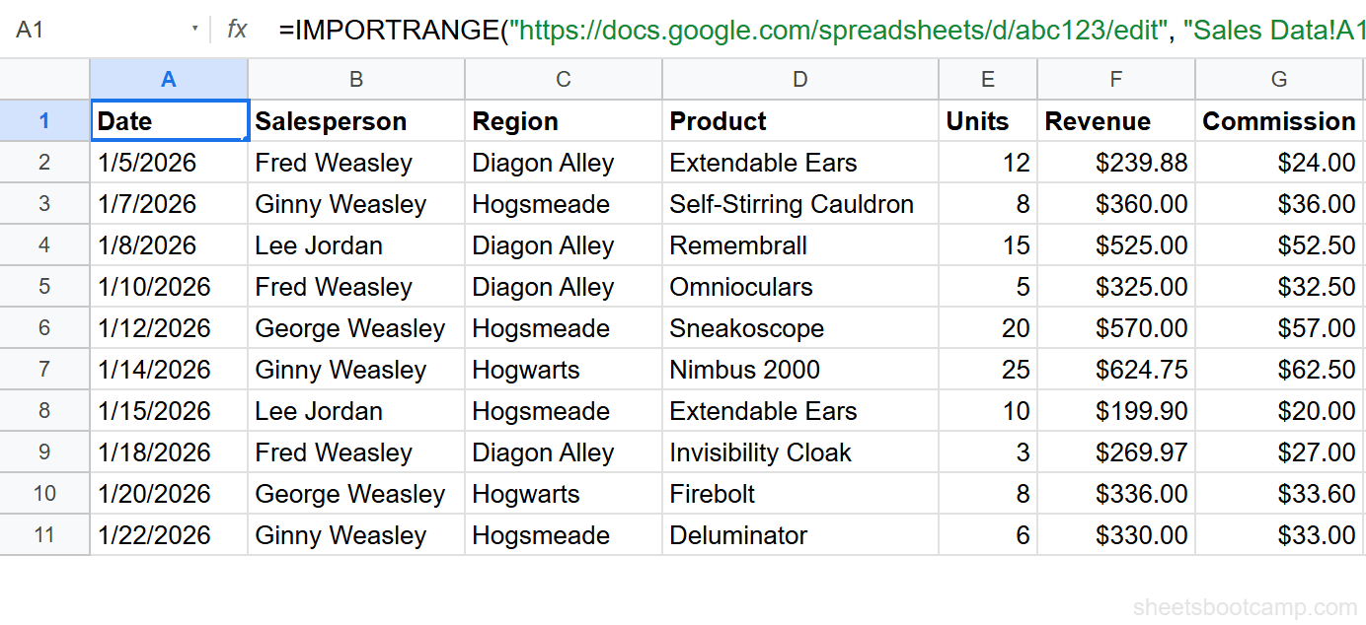Select column A header
1366x625 pixels.
click(168, 79)
